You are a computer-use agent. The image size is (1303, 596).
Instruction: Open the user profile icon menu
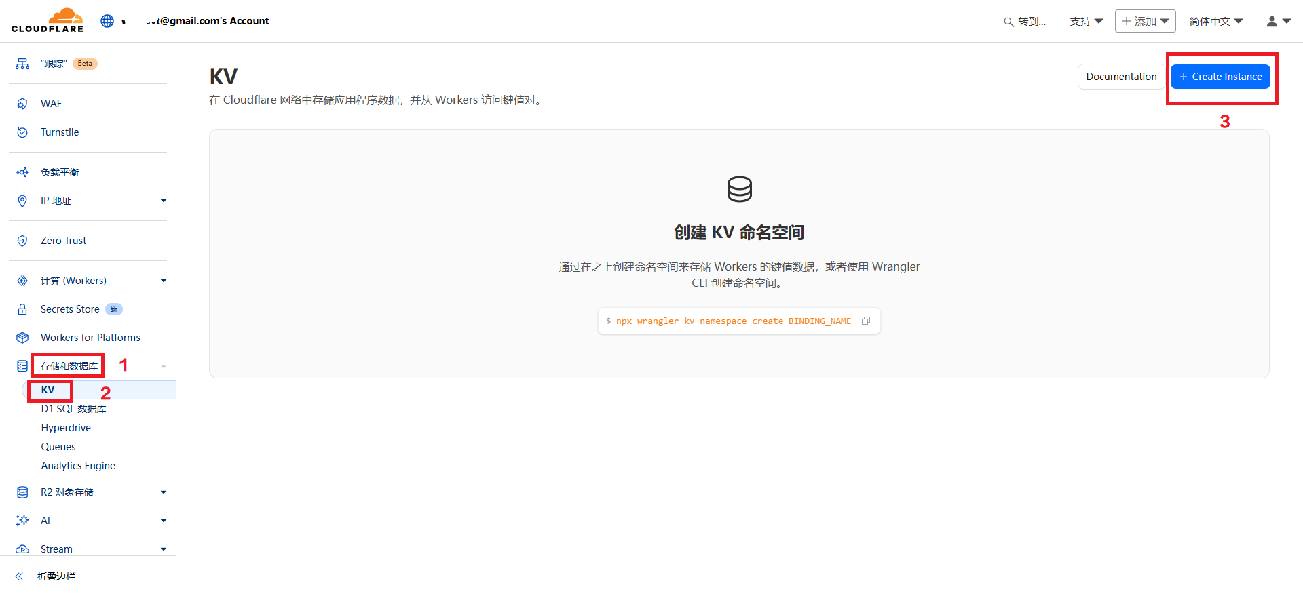pyautogui.click(x=1278, y=21)
